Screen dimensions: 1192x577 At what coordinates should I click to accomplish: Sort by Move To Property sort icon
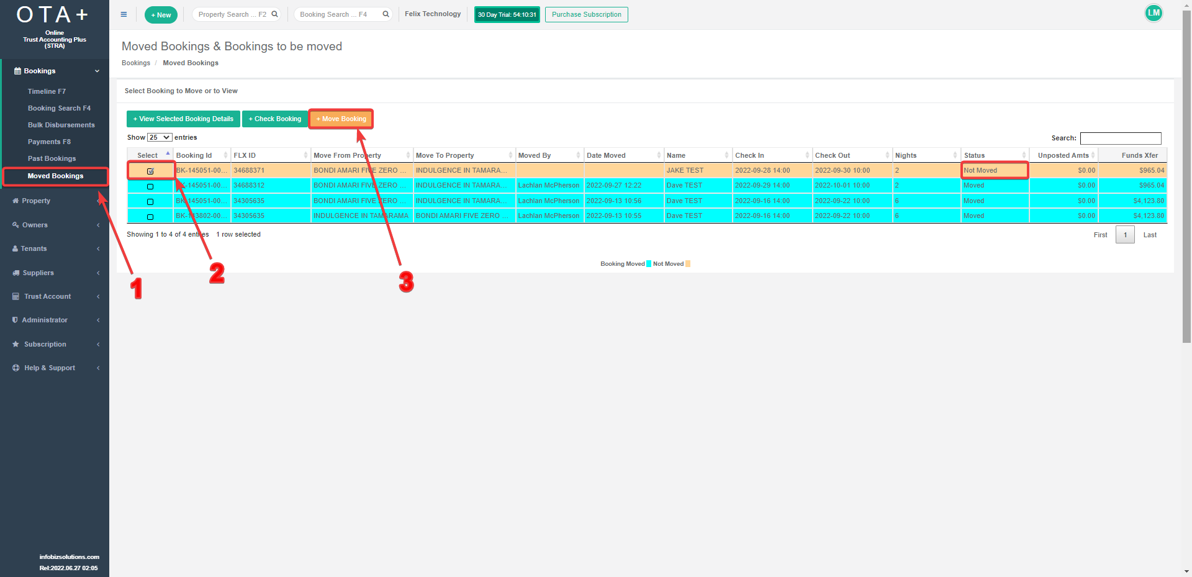tap(510, 155)
